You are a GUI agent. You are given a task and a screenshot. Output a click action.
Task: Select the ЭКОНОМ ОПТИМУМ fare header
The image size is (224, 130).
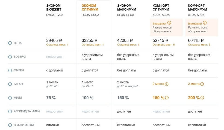(89, 7)
